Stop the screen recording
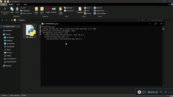Viewport: 173px width, 97px height. click(x=139, y=92)
